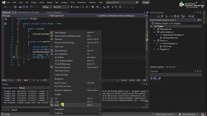The height and width of the screenshot is (116, 207).
Task: Open the 100 % zoom dropdown
Action: pos(6,80)
